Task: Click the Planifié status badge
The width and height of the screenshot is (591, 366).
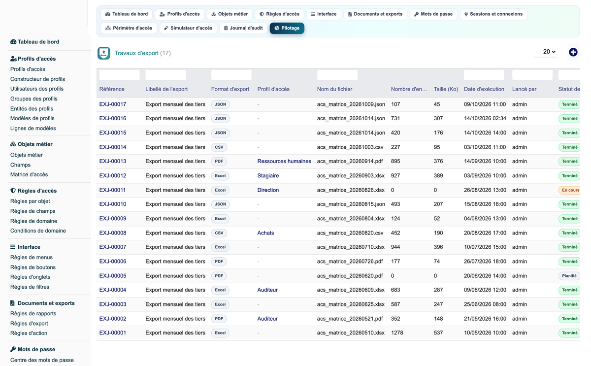Action: click(569, 276)
